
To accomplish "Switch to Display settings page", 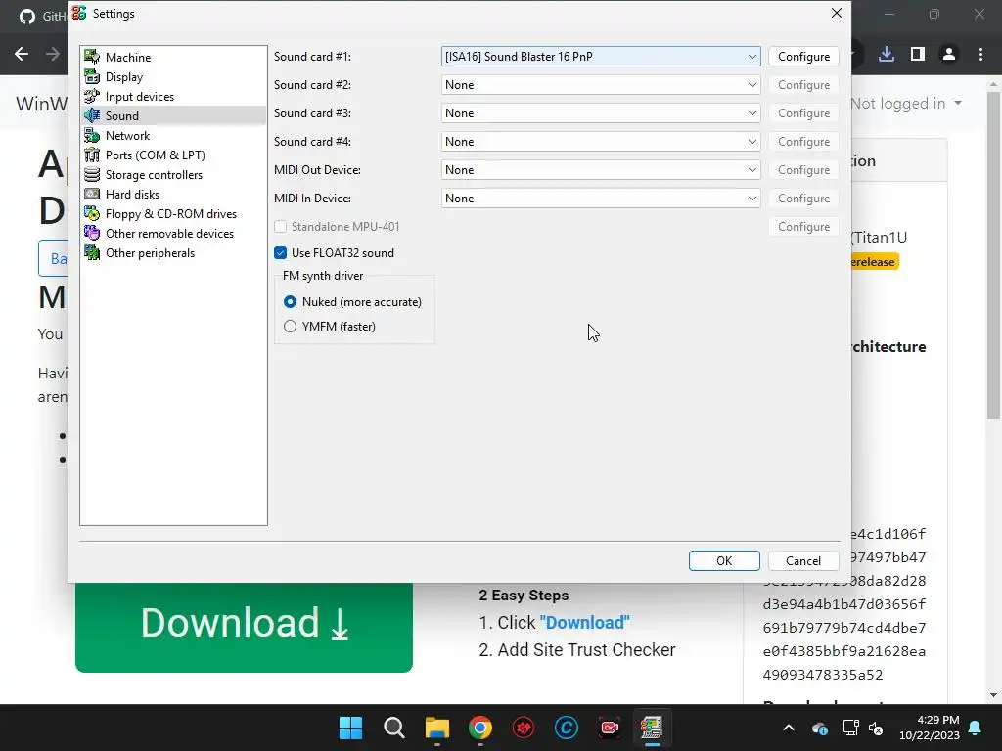I will 124,76.
